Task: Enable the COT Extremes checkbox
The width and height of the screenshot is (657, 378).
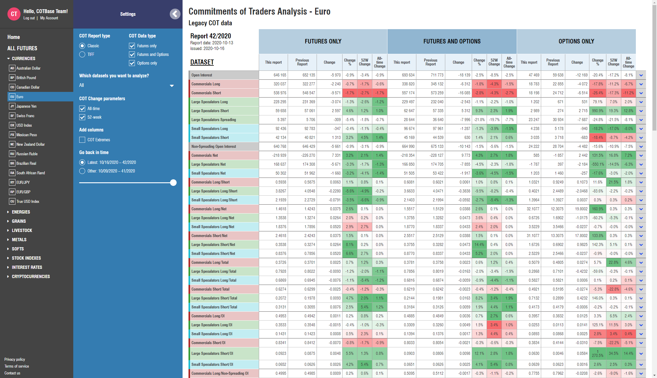Action: pos(82,140)
